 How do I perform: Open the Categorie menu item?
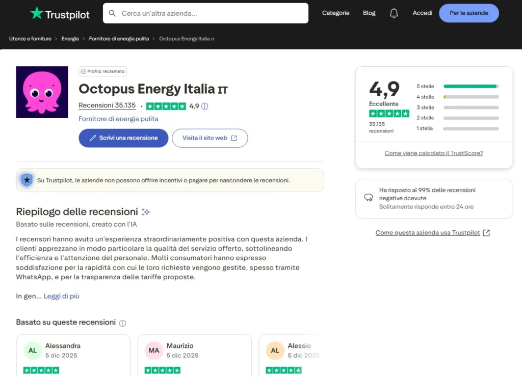(335, 13)
